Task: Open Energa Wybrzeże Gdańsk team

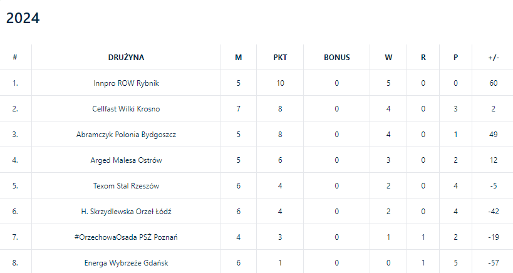Action: pyautogui.click(x=126, y=263)
